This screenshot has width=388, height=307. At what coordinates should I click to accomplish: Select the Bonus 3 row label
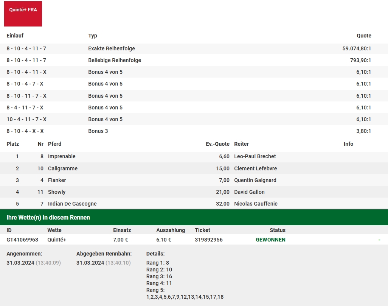point(98,131)
